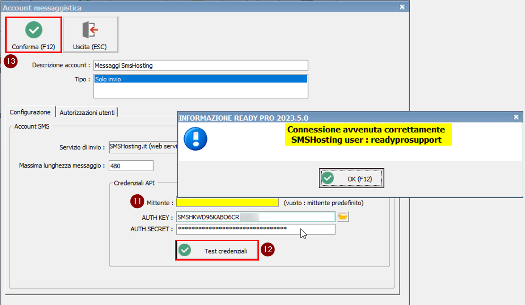Click the red step marker 13
Screen dimensions: 525x305
click(11, 62)
